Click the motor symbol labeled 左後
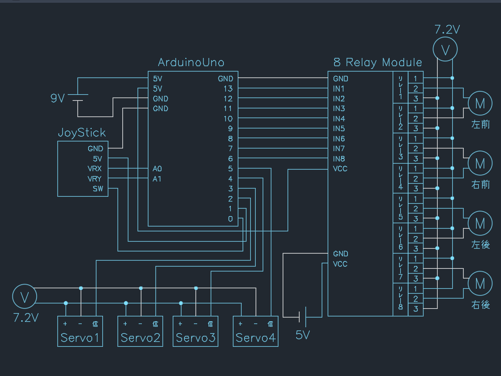Image resolution: width=501 pixels, height=376 pixels. tap(480, 223)
